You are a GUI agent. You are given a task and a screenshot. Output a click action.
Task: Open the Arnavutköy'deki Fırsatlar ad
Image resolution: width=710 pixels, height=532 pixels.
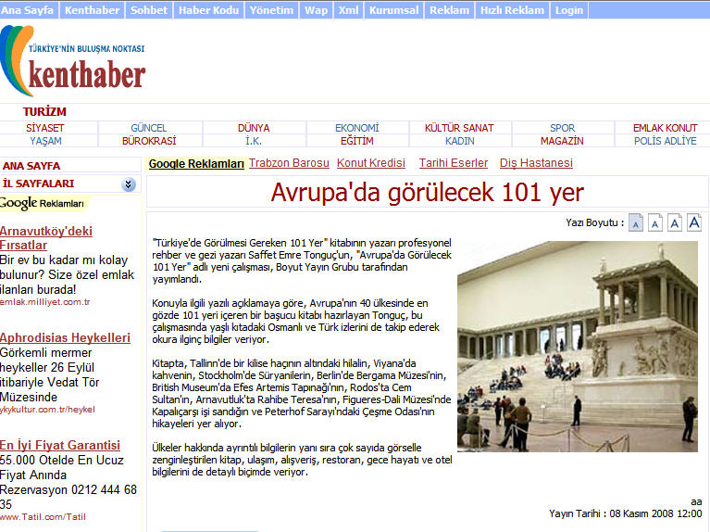pyautogui.click(x=46, y=238)
